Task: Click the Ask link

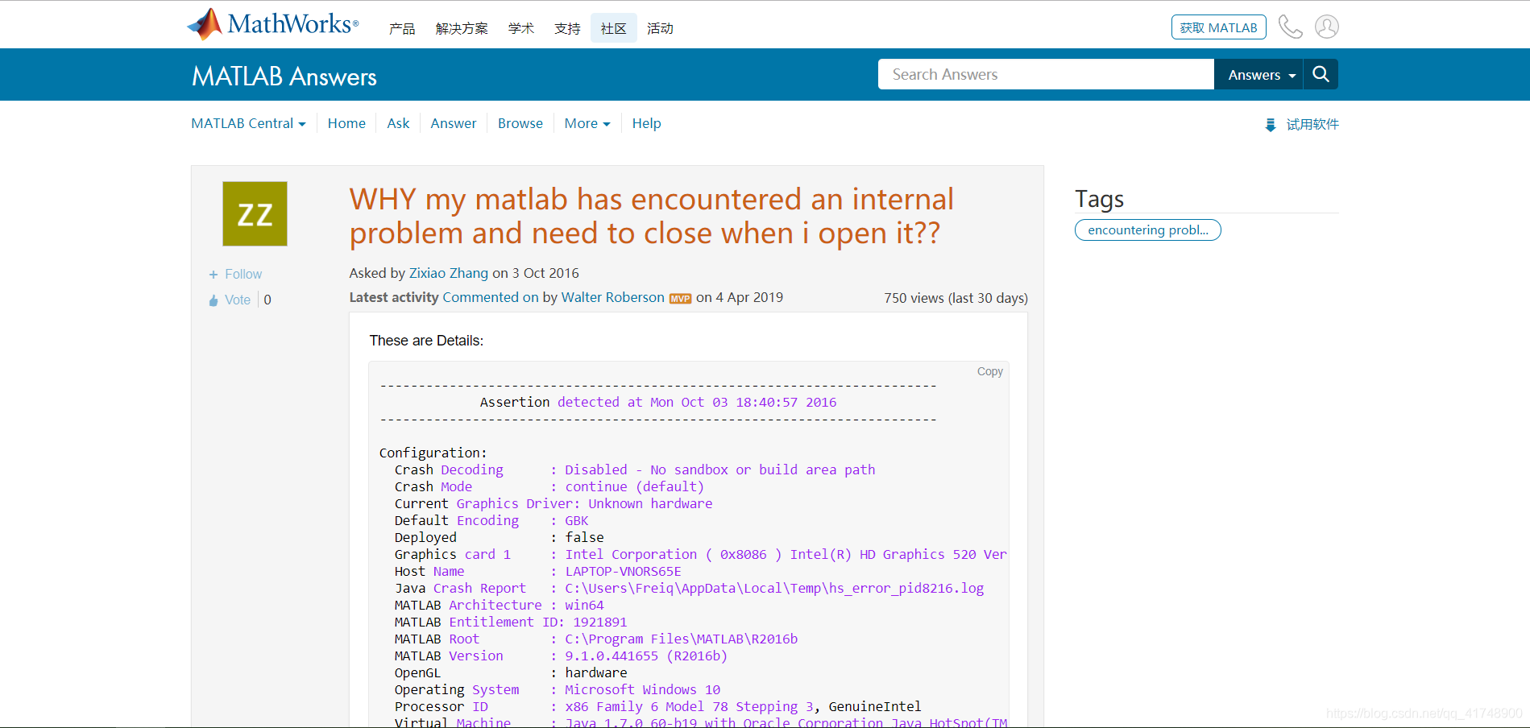Action: point(398,123)
